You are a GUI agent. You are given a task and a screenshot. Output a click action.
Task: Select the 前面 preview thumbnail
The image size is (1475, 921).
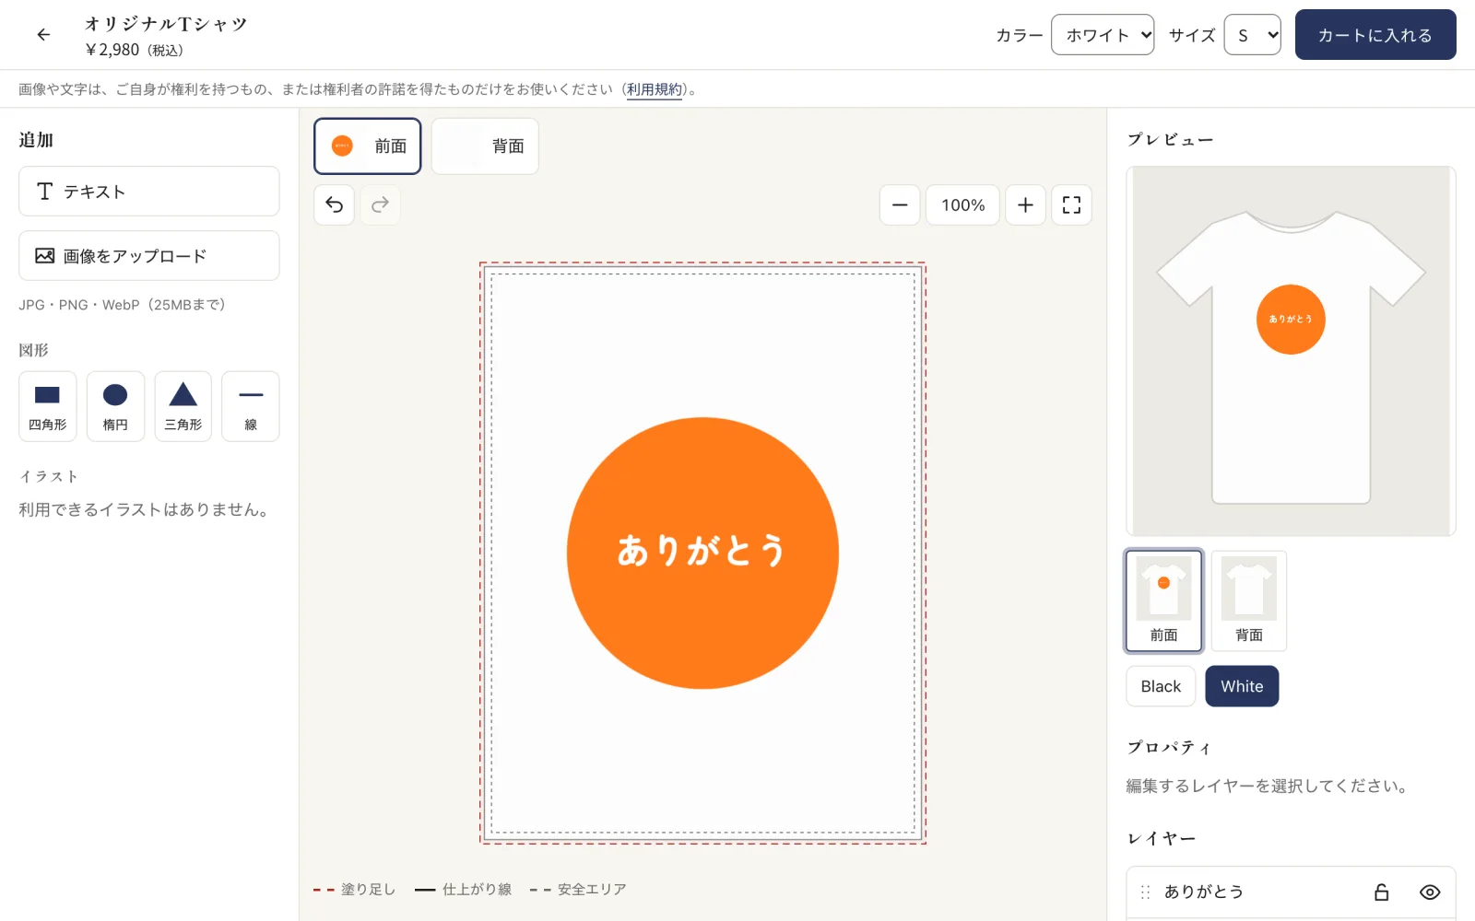point(1163,600)
